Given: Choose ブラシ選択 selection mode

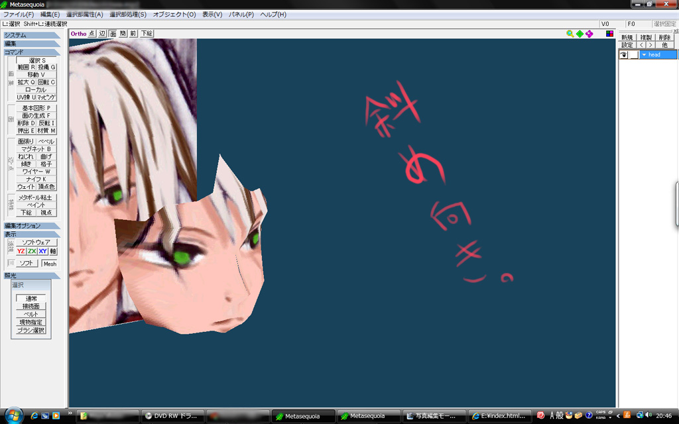Looking at the screenshot, I should pos(31,330).
